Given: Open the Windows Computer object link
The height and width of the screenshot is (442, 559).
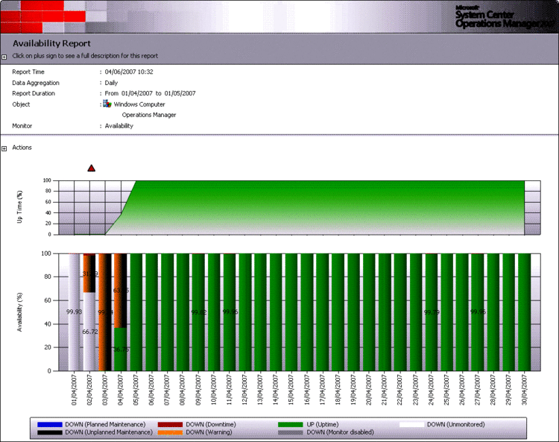Looking at the screenshot, I should 139,104.
